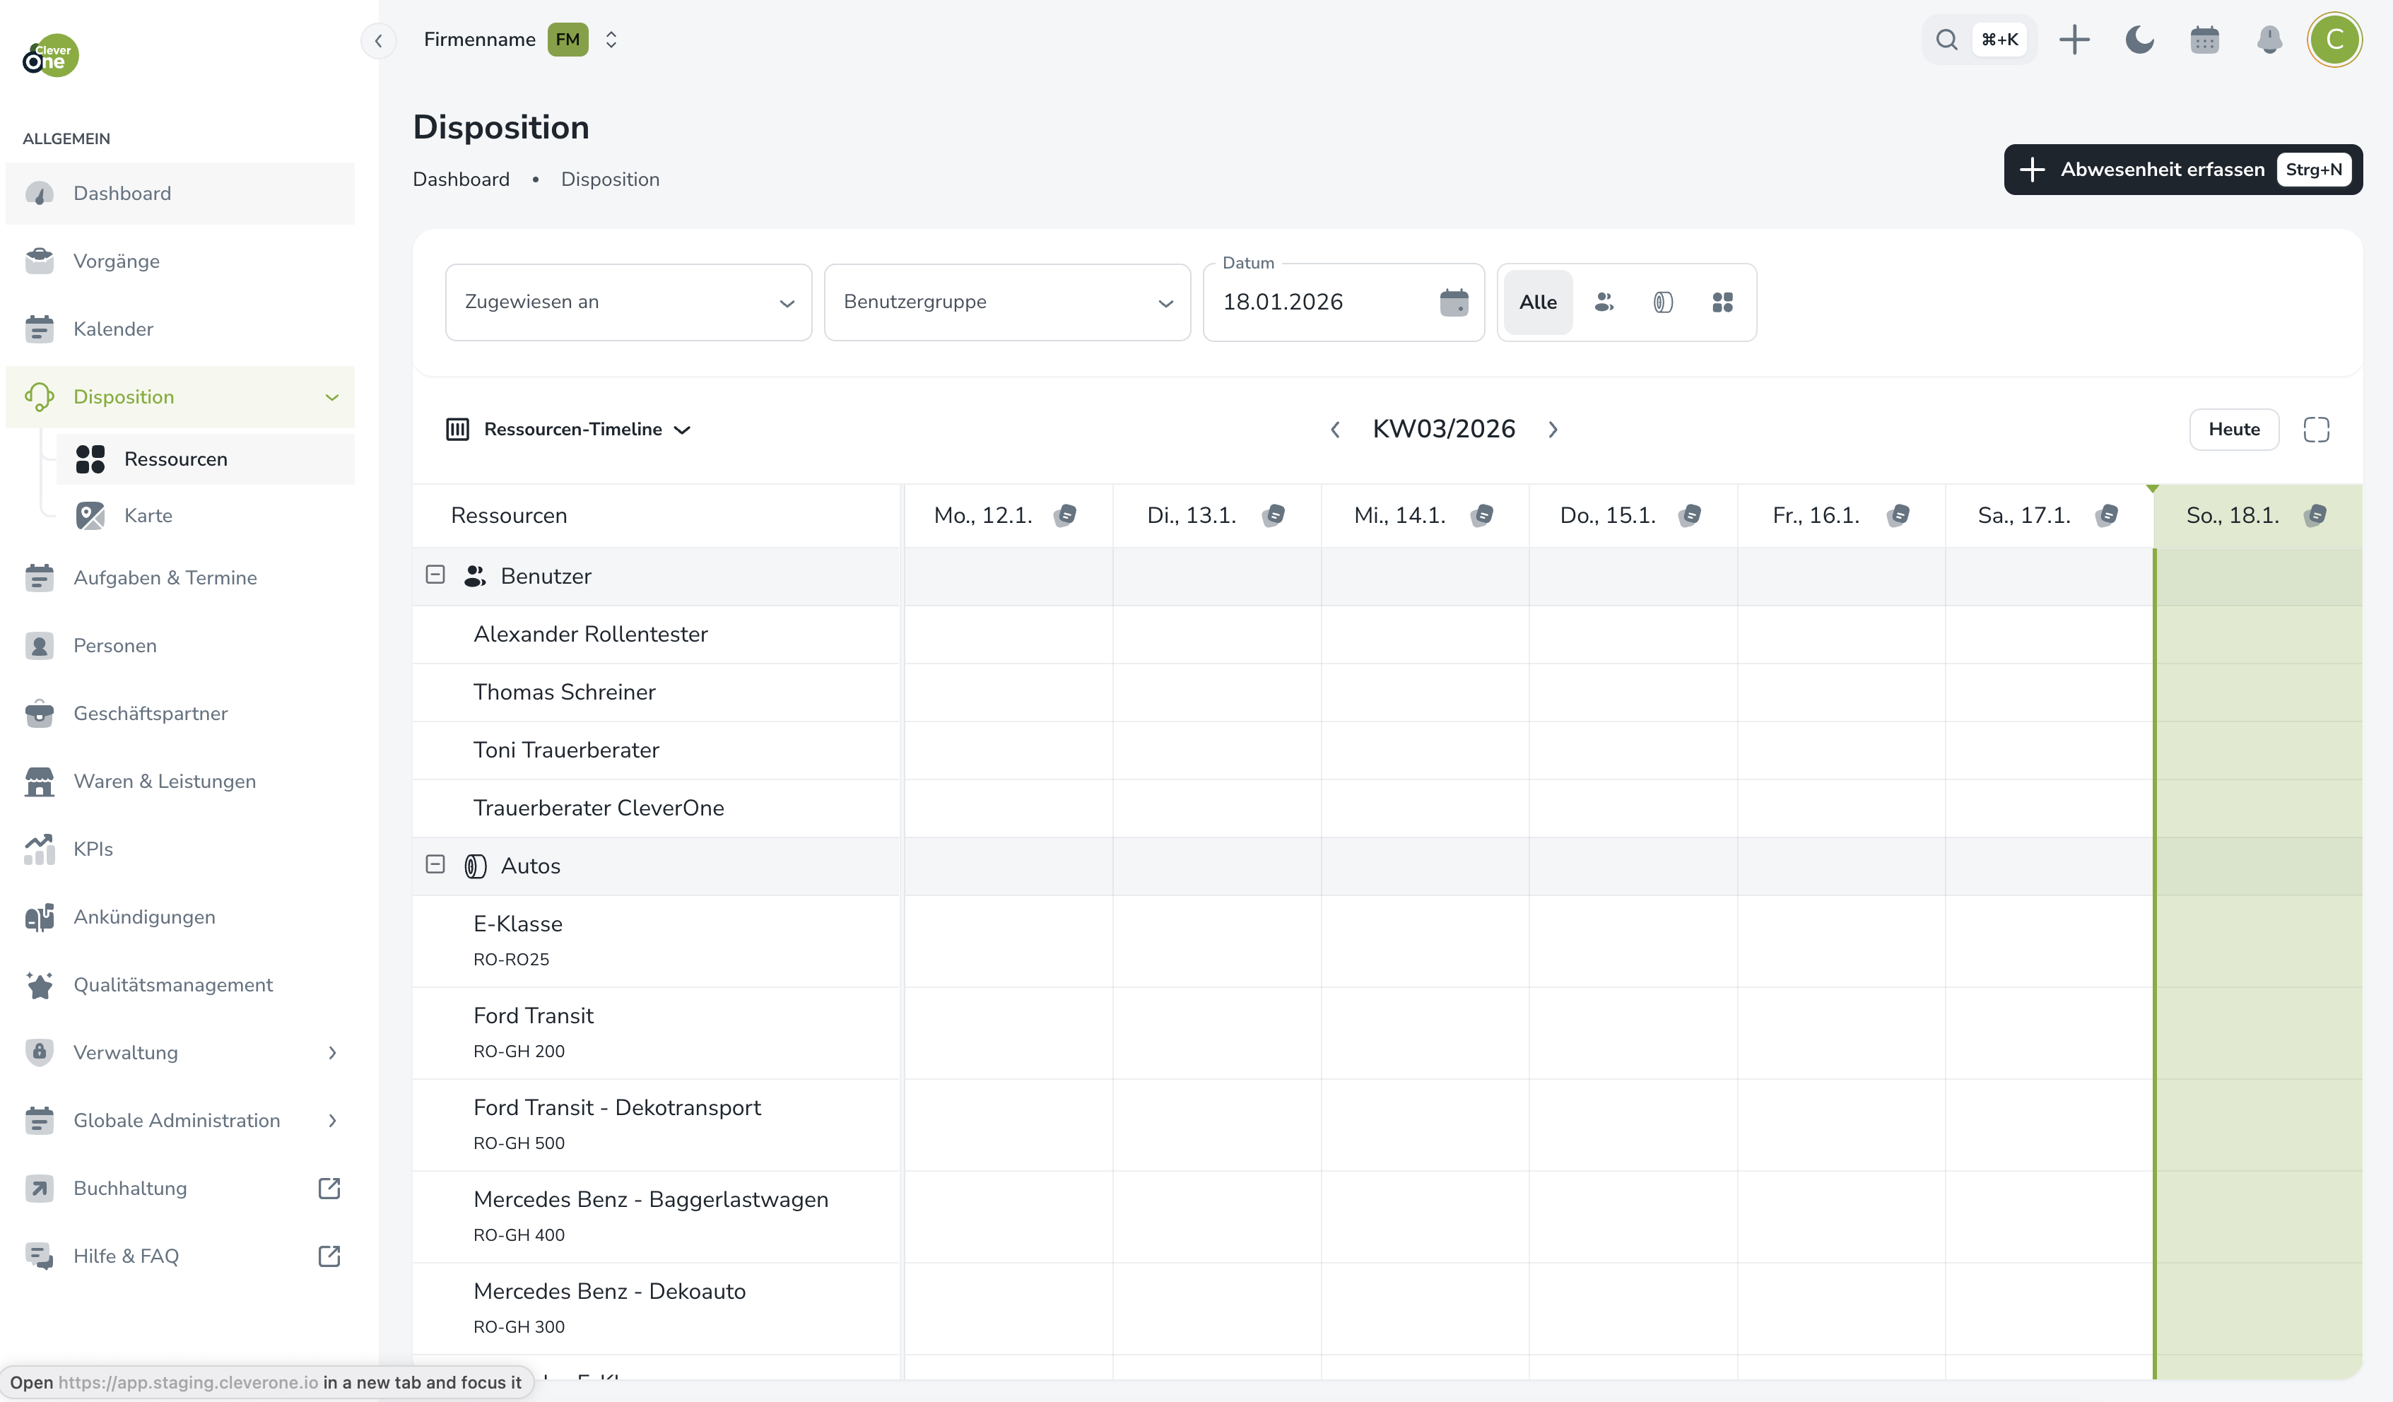Toggle the Benutzer-only filter icon
The width and height of the screenshot is (2393, 1402).
1605,302
